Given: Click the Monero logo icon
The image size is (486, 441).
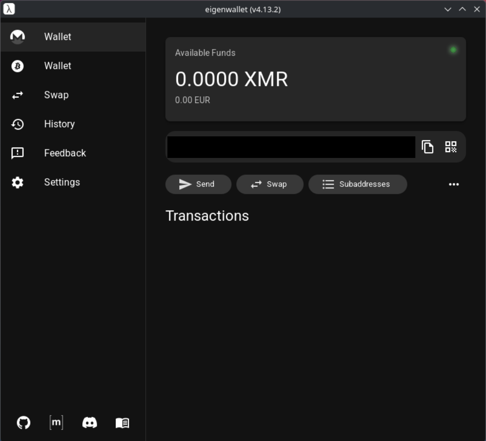Looking at the screenshot, I should pyautogui.click(x=18, y=37).
